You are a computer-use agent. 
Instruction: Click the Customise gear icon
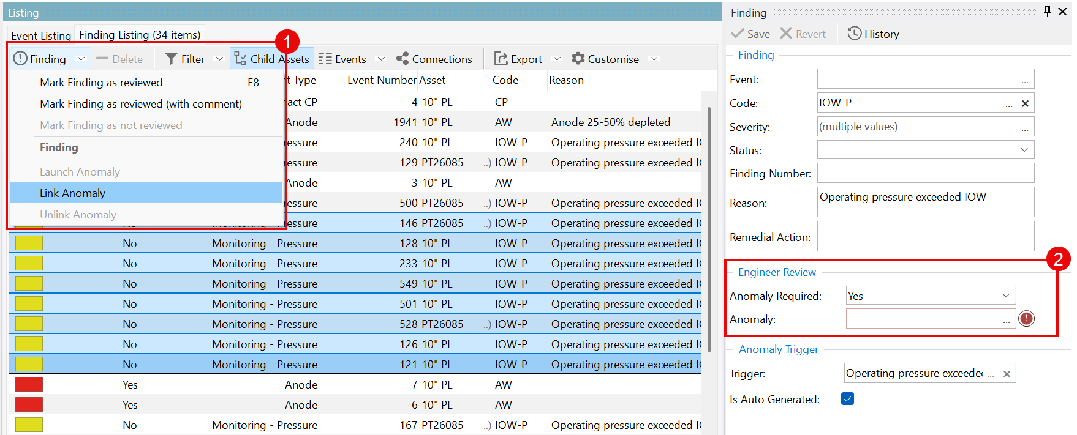(578, 59)
